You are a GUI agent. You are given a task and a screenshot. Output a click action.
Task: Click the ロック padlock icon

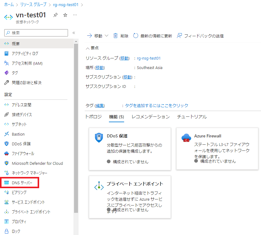pos(6,231)
